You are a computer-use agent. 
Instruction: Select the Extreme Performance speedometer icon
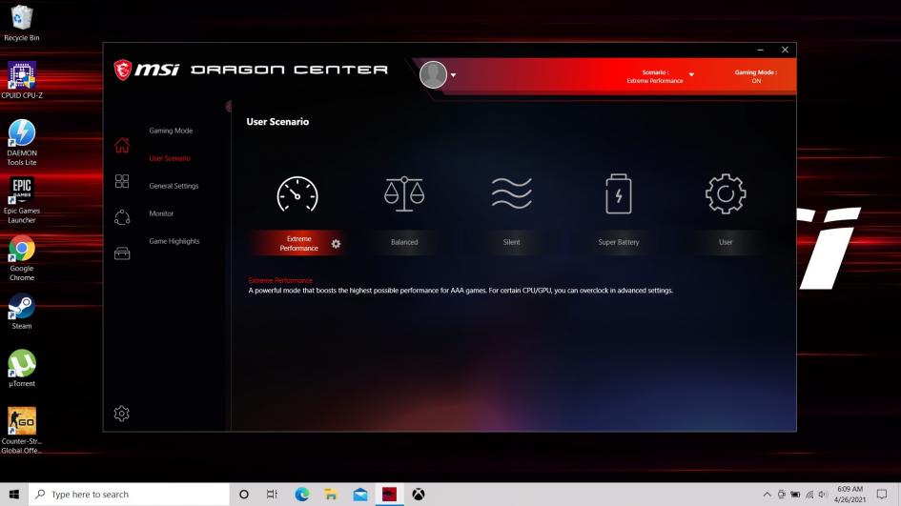(x=297, y=194)
